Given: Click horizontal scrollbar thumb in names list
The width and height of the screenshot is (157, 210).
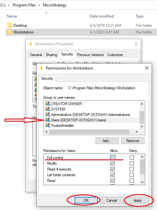Looking at the screenshot, I should [89, 132].
